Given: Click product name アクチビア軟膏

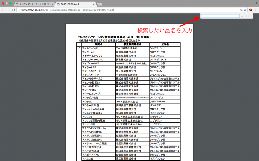Looking at the screenshot, I should [90, 98].
